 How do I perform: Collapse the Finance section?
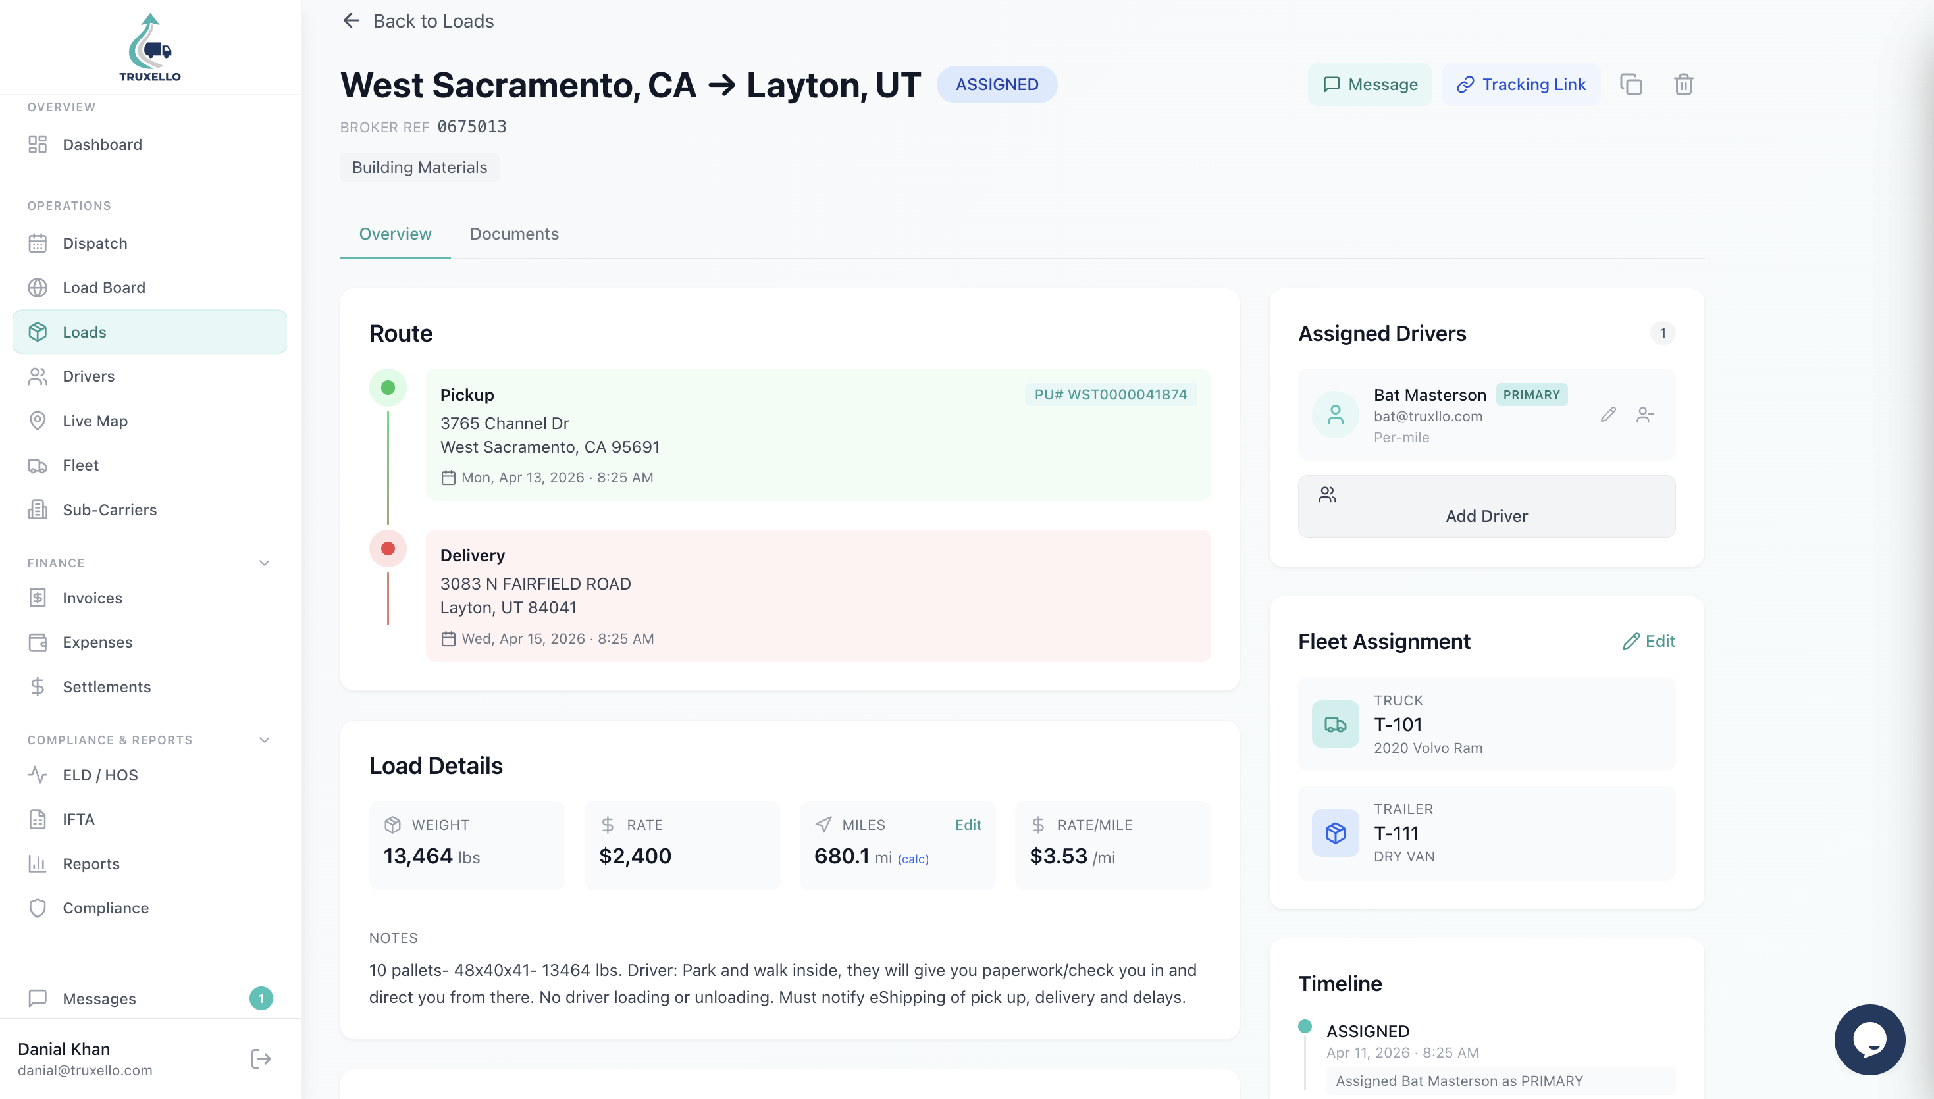(263, 562)
